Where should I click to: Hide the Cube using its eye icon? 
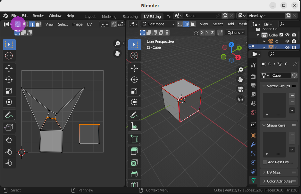pos(287,47)
